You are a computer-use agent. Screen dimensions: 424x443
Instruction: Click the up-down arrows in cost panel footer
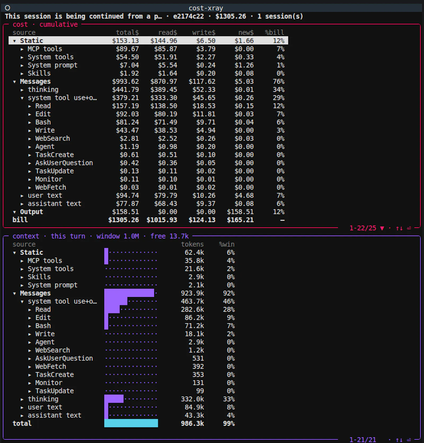[399, 228]
